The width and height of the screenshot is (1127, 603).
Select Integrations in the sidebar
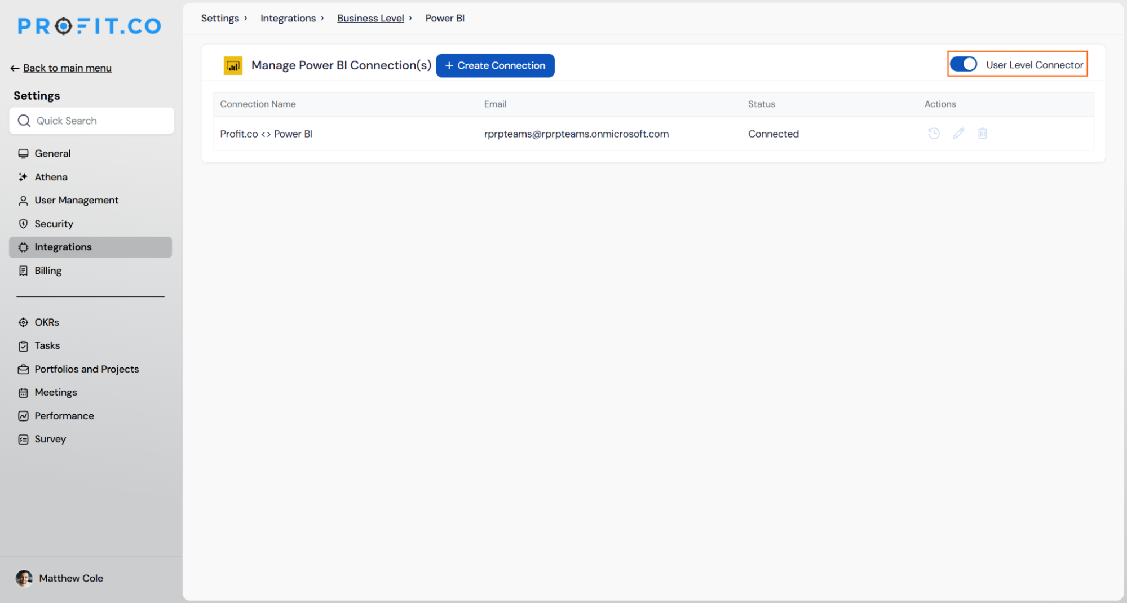(x=90, y=247)
